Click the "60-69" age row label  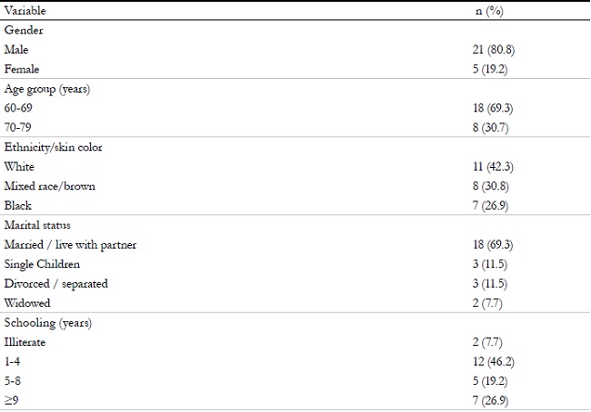pyautogui.click(x=18, y=108)
